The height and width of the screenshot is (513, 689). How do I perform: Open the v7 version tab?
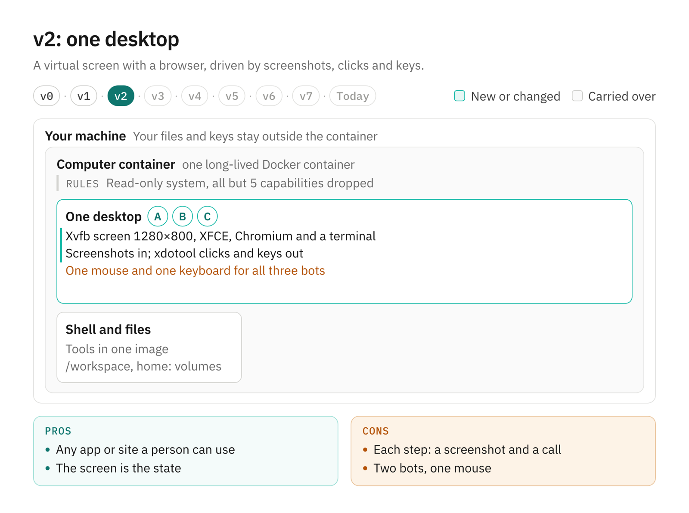(306, 96)
